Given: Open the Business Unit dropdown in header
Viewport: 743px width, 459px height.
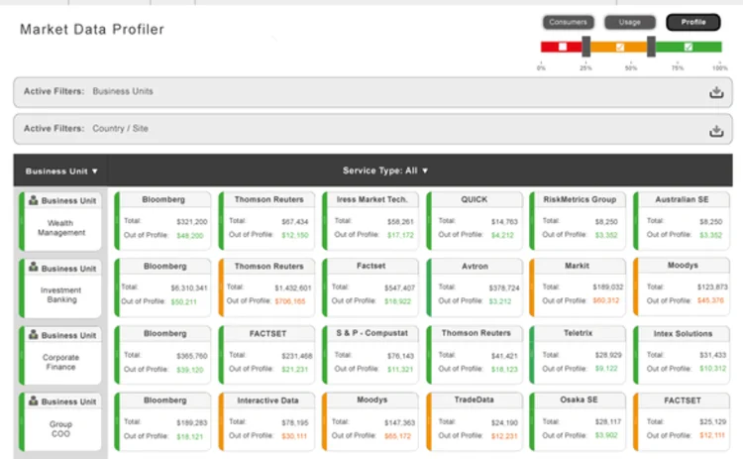Looking at the screenshot, I should (x=61, y=172).
